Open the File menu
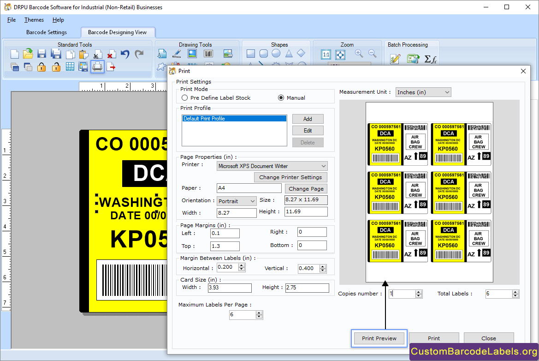 point(12,20)
